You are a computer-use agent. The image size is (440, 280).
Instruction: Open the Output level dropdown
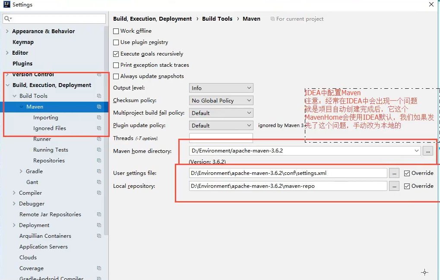[221, 88]
